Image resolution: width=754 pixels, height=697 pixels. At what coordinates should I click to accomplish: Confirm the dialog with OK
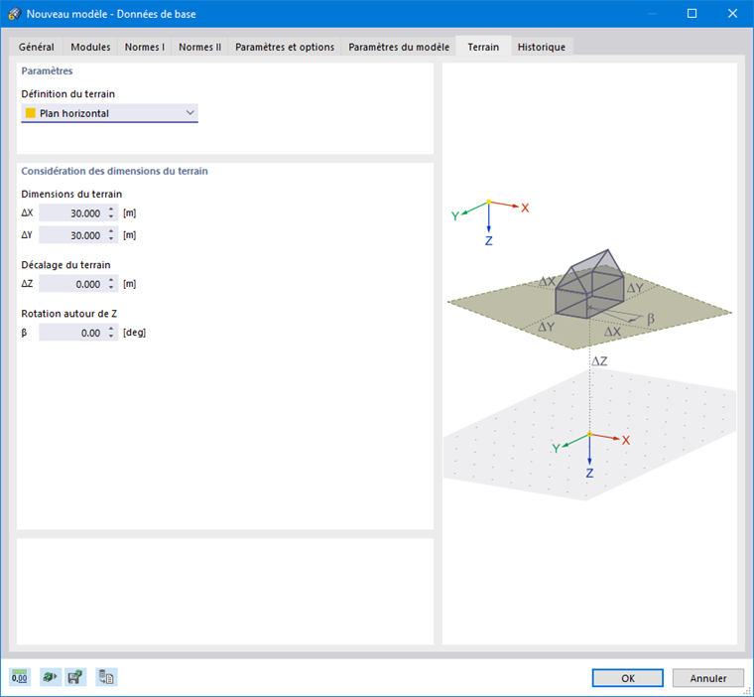628,678
